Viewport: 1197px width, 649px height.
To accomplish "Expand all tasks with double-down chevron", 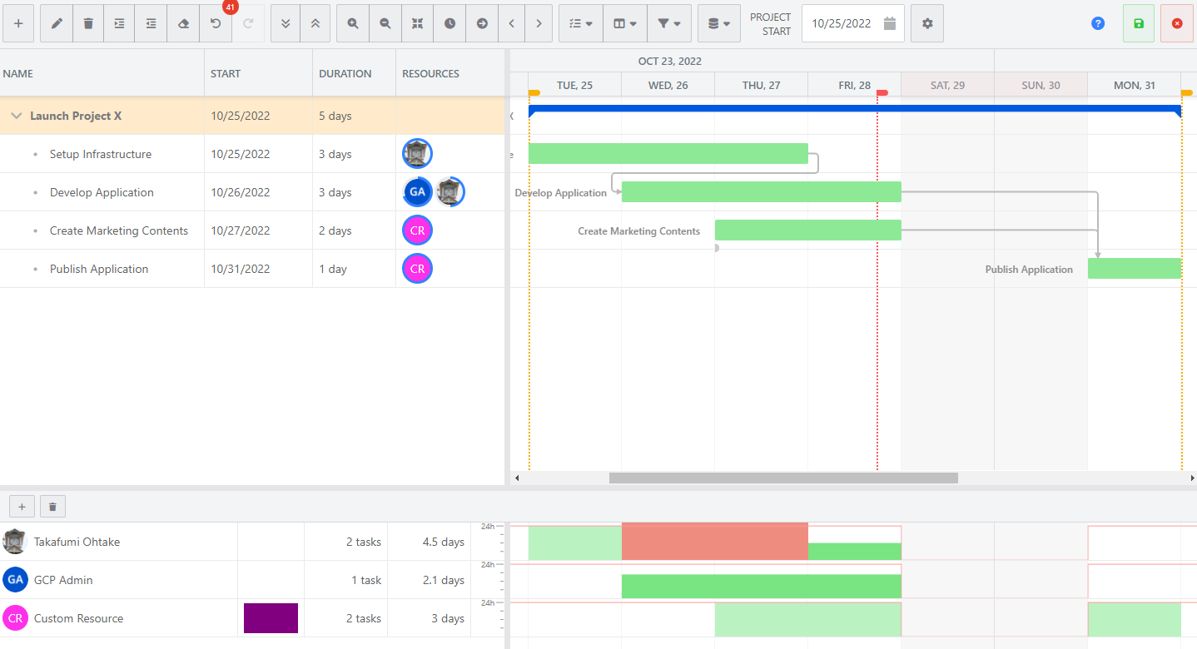I will [x=286, y=23].
